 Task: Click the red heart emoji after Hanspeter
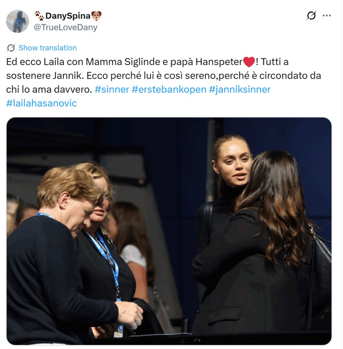coord(249,62)
